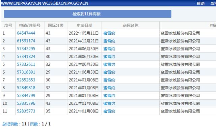Open registration number 57341824
This screenshot has height=136, width=216.
26,57
